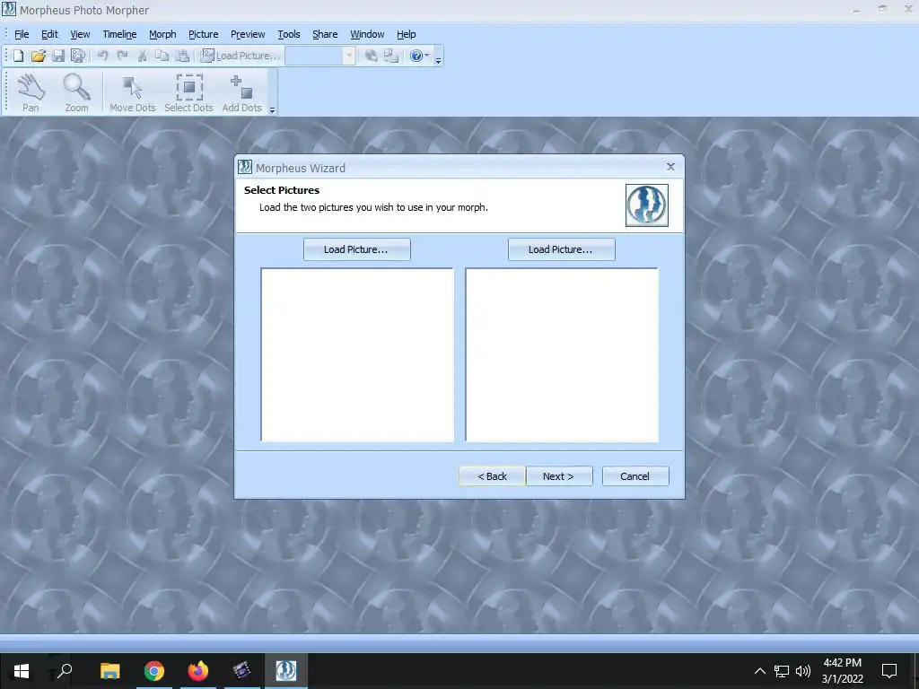Viewport: 919px width, 689px height.
Task: Click the left Load Picture button
Action: (357, 249)
